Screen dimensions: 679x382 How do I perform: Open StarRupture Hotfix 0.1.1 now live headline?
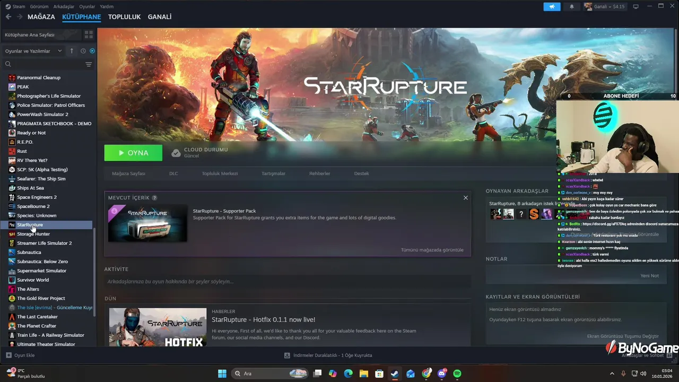point(264,320)
